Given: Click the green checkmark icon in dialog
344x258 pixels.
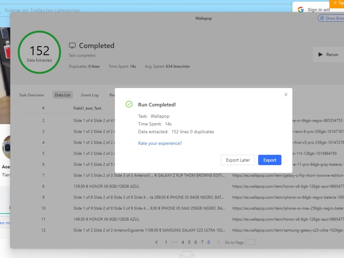Looking at the screenshot, I should pyautogui.click(x=129, y=104).
